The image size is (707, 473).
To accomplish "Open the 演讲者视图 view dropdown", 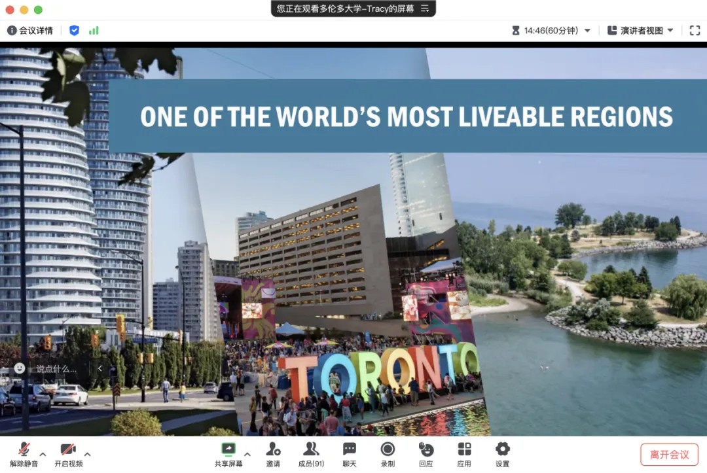I will [x=640, y=31].
